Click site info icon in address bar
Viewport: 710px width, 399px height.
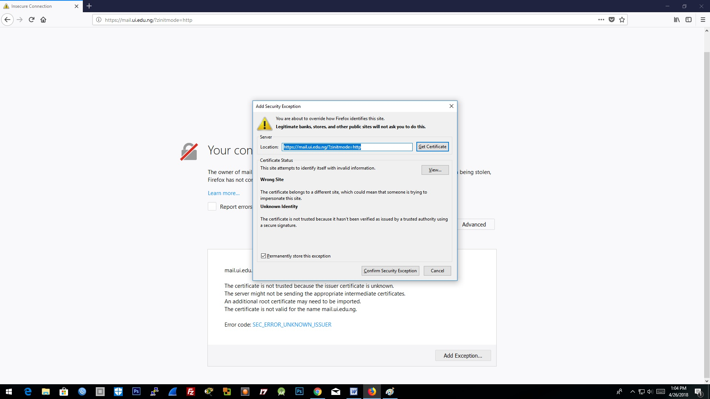coord(99,20)
